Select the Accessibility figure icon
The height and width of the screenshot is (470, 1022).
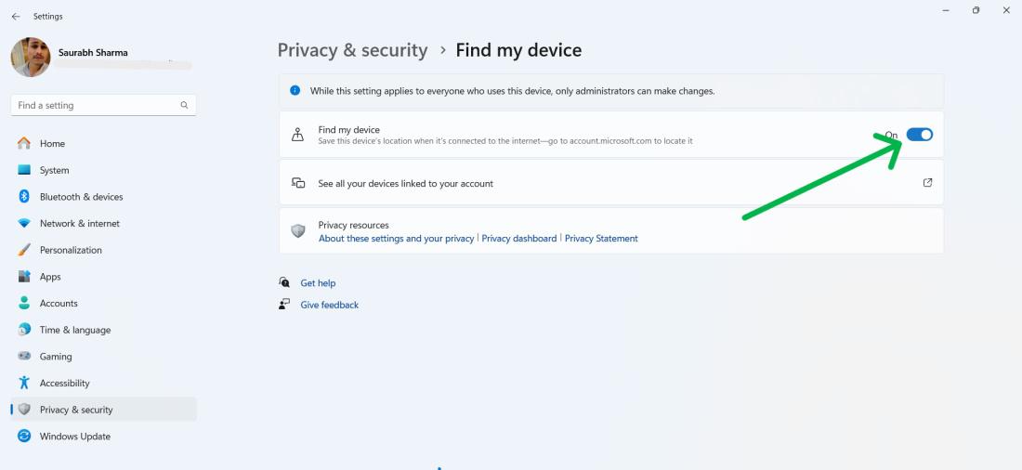(x=25, y=383)
